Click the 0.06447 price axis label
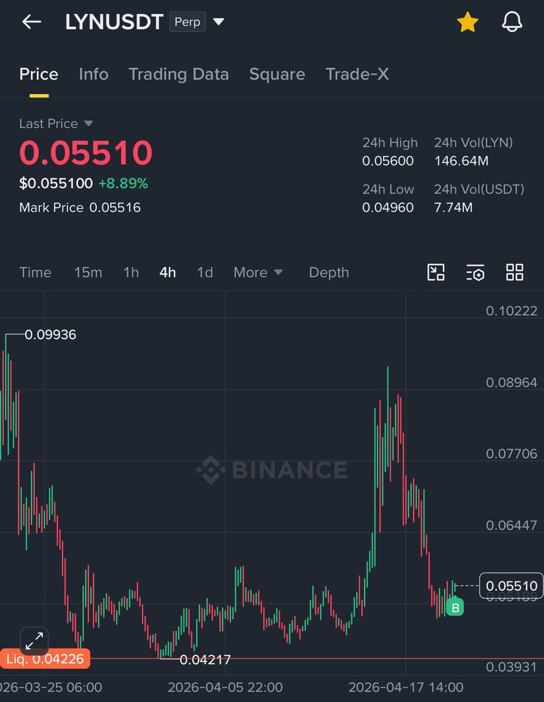 click(x=511, y=525)
